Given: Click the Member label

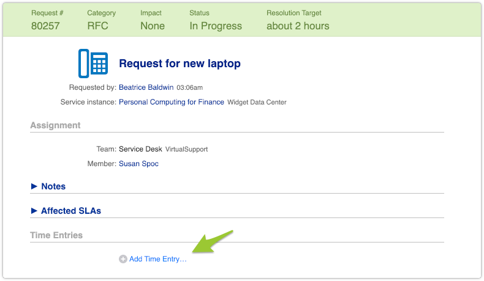Looking at the screenshot, I should (102, 164).
